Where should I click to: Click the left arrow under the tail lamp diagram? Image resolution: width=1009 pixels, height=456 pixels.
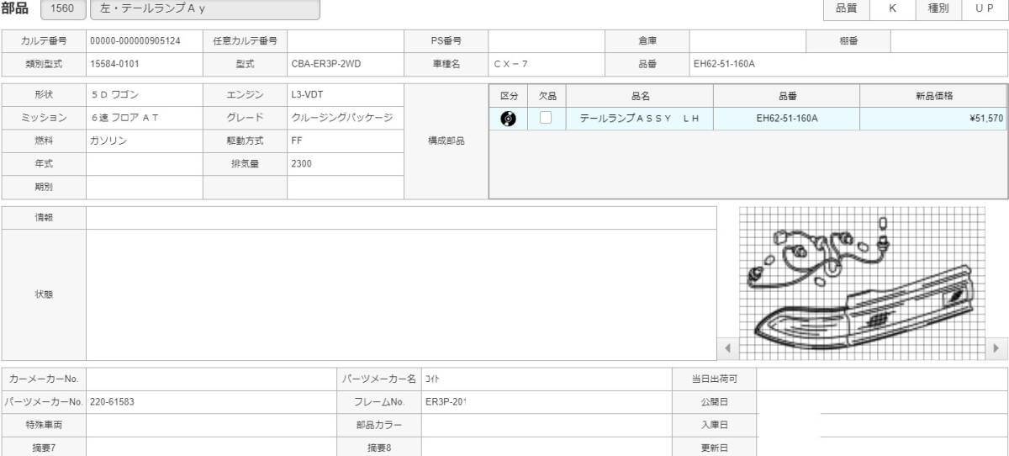pyautogui.click(x=727, y=347)
